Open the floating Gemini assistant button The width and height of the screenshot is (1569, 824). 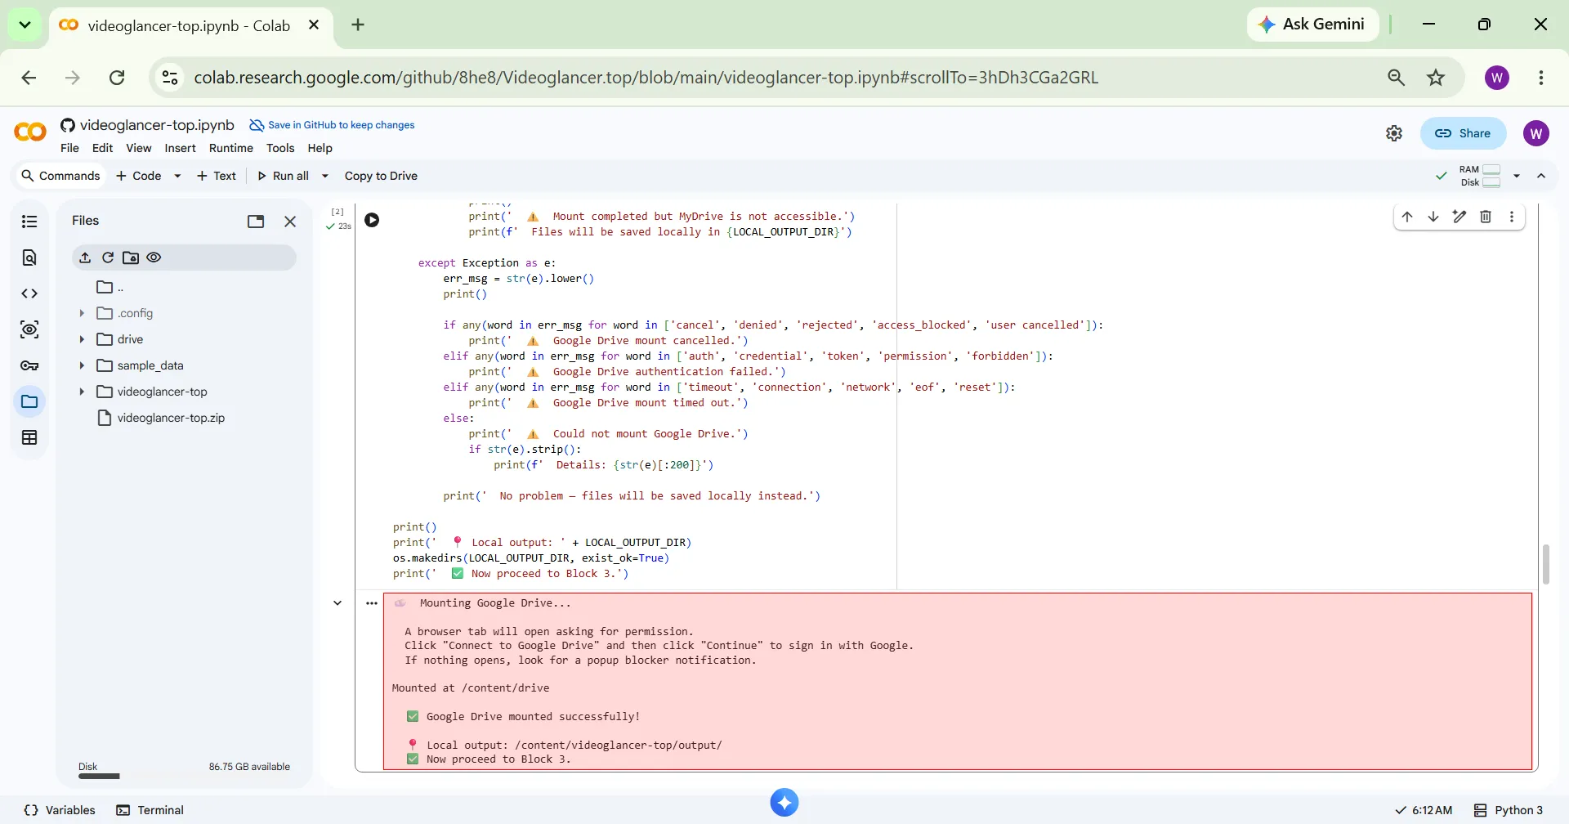(784, 803)
